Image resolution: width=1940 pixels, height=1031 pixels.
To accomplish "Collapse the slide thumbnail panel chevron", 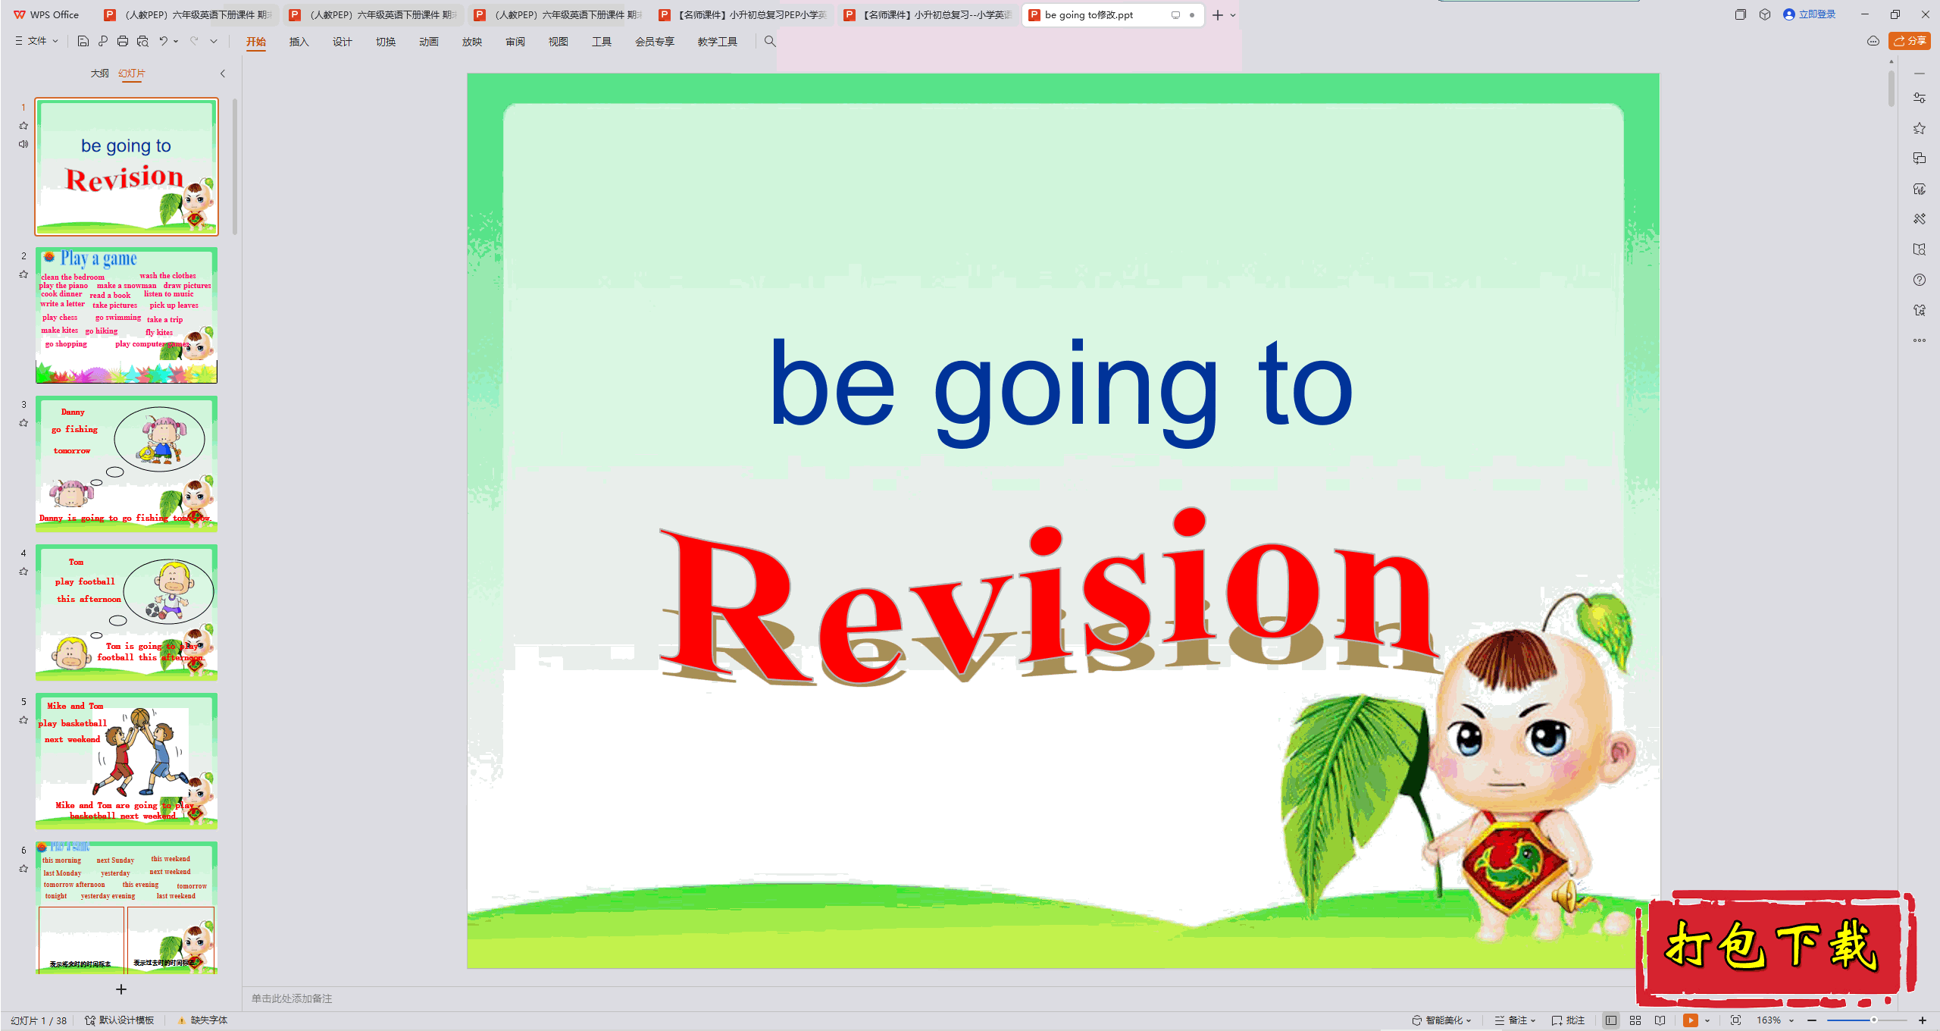I will pyautogui.click(x=223, y=74).
